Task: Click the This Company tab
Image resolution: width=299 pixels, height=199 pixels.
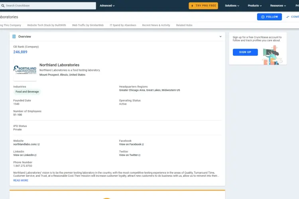Action: click(x=10, y=25)
